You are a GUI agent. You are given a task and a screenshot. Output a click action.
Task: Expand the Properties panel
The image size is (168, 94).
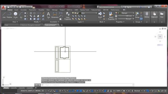120,22
